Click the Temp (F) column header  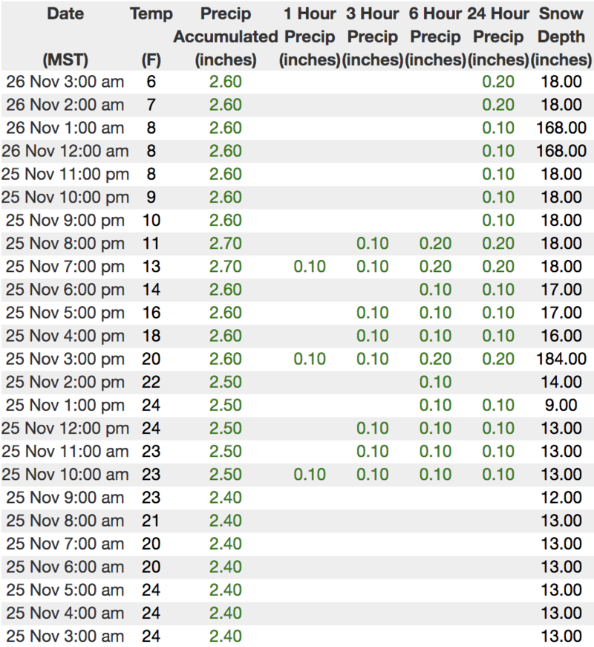[151, 36]
